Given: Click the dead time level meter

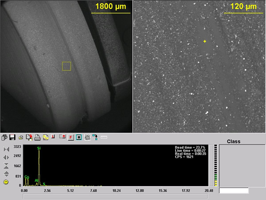Looking at the screenshot, I should (x=215, y=165).
